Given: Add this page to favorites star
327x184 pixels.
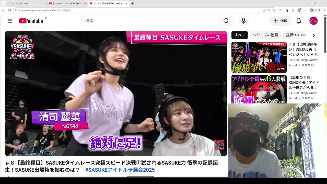Looking at the screenshot, I should [274, 10].
